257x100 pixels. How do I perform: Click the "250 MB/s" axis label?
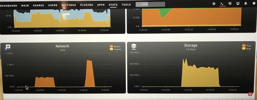(134, 75)
